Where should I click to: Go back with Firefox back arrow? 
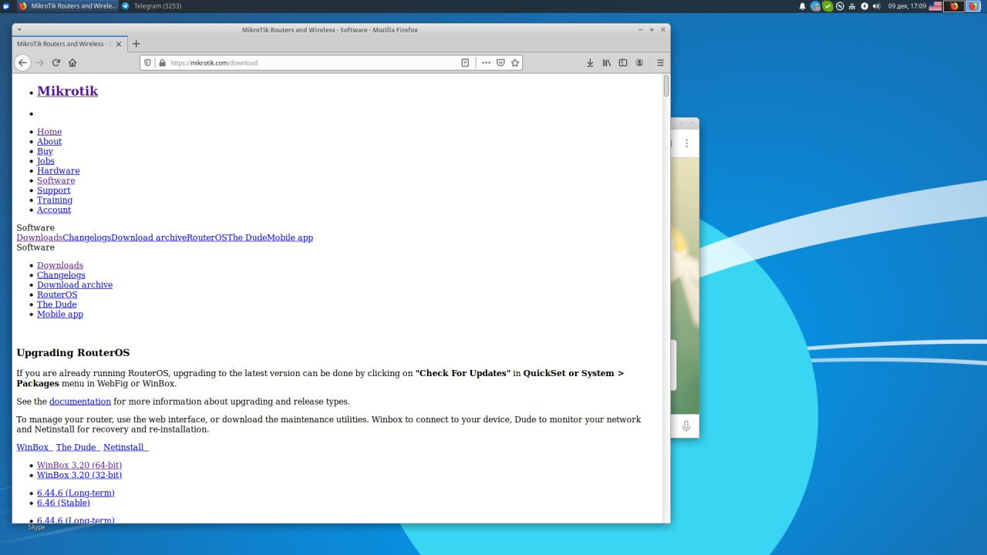[22, 62]
